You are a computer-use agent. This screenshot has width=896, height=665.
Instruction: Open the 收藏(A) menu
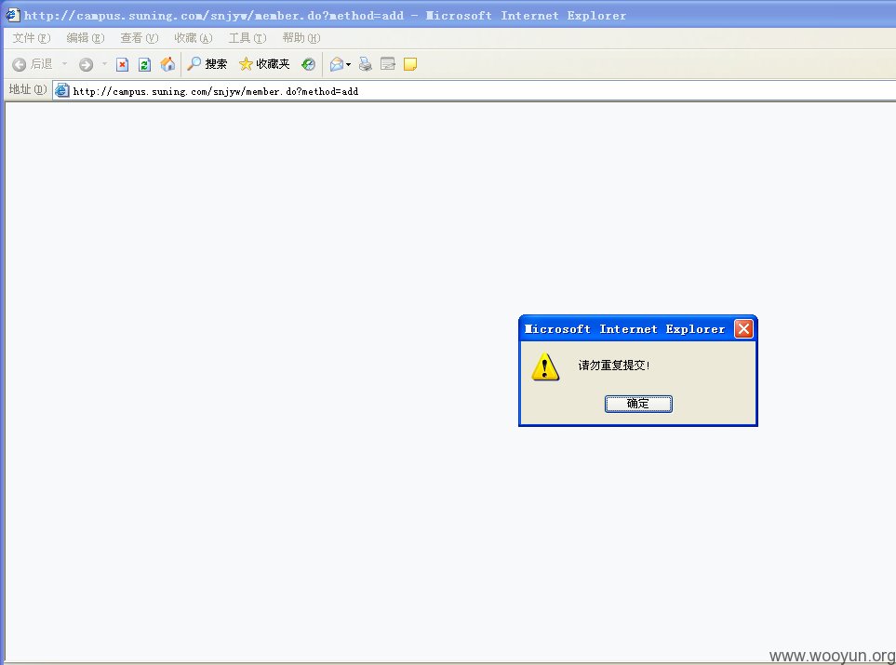[x=194, y=38]
